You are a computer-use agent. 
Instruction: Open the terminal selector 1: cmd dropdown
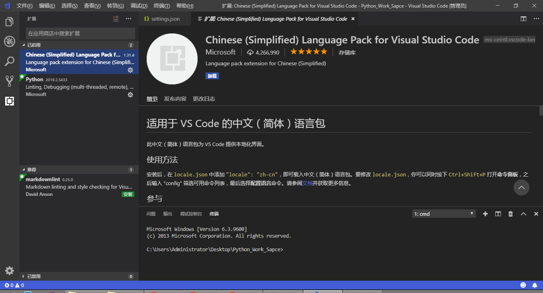pyautogui.click(x=444, y=214)
